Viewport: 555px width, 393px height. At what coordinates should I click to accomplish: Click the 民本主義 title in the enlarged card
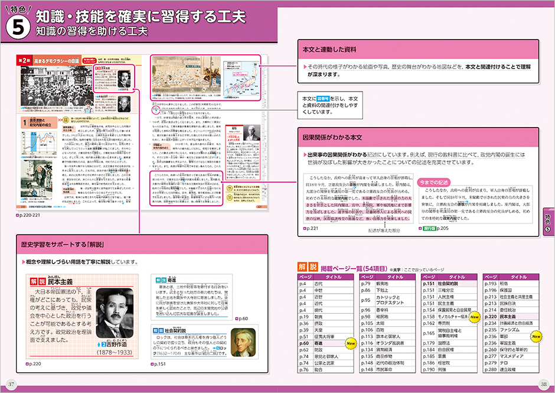coord(60,281)
